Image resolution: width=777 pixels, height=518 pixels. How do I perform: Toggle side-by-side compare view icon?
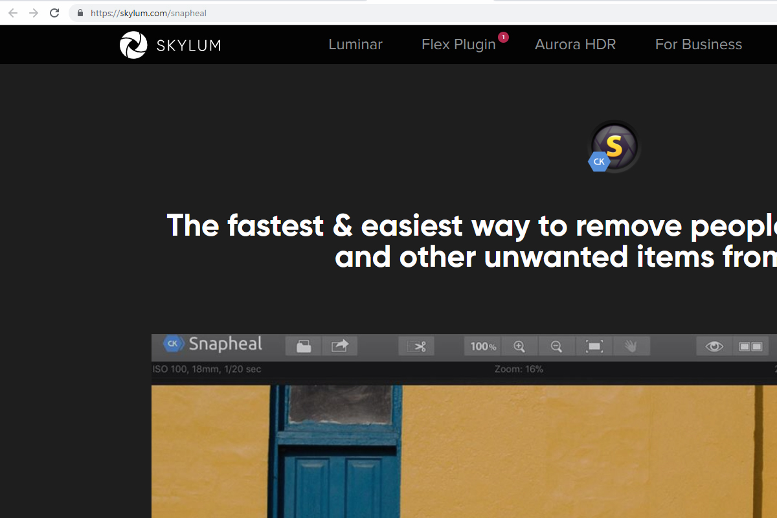tap(751, 346)
